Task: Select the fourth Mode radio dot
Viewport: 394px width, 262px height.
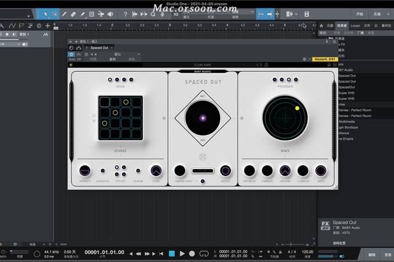Action: click(x=131, y=79)
